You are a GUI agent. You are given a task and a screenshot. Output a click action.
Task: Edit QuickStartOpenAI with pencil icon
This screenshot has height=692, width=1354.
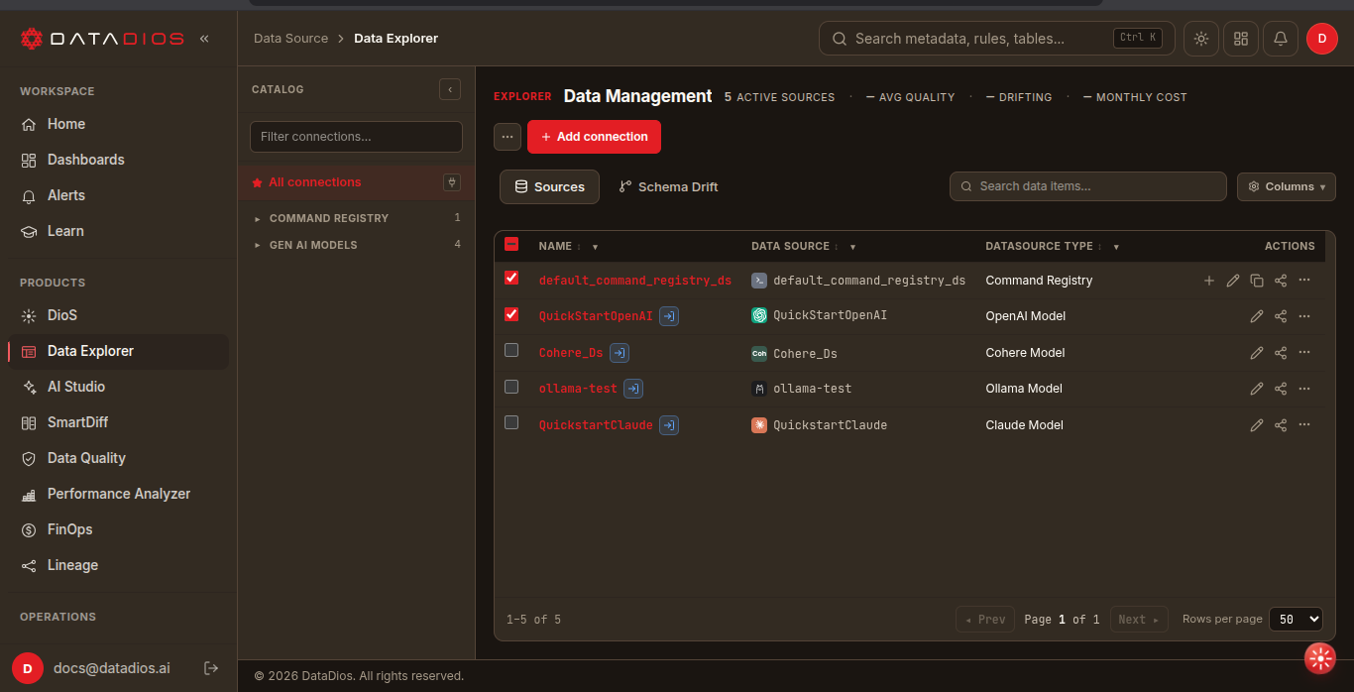click(x=1257, y=316)
